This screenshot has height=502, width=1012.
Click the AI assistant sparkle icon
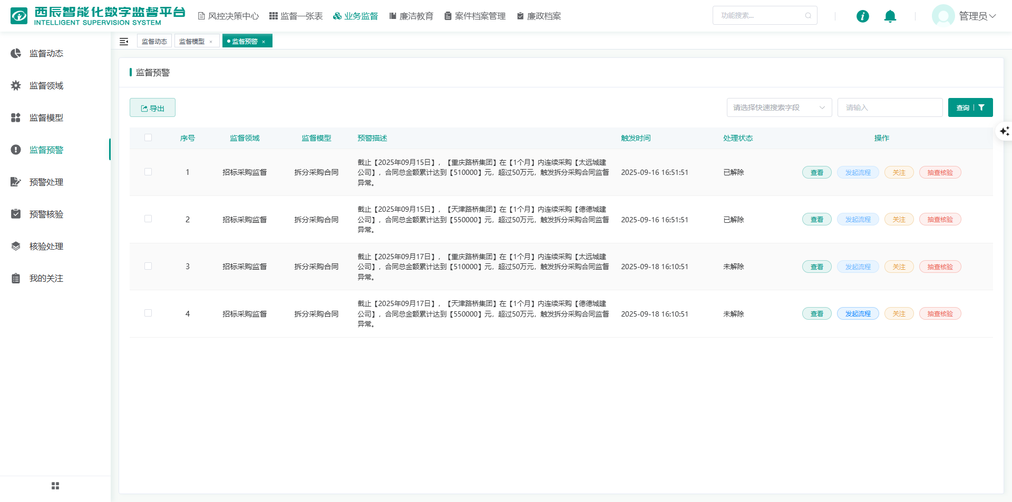(x=1004, y=131)
